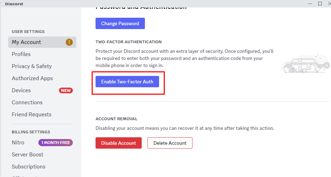Minimize the Discord window
331x177 pixels.
[x=310, y=4]
